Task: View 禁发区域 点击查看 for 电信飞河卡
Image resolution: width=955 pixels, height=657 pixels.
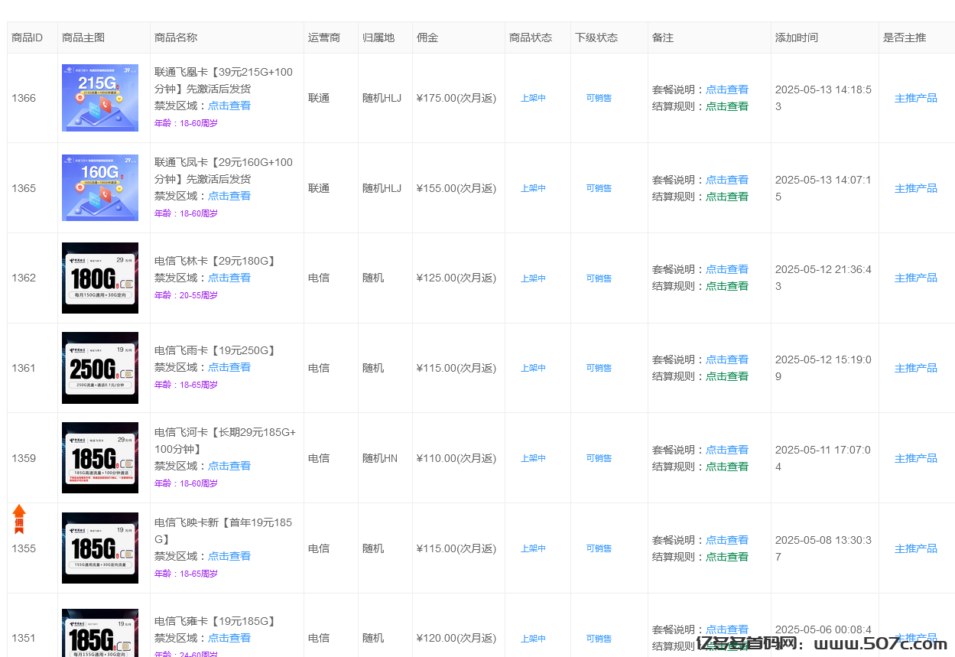Action: (x=229, y=466)
